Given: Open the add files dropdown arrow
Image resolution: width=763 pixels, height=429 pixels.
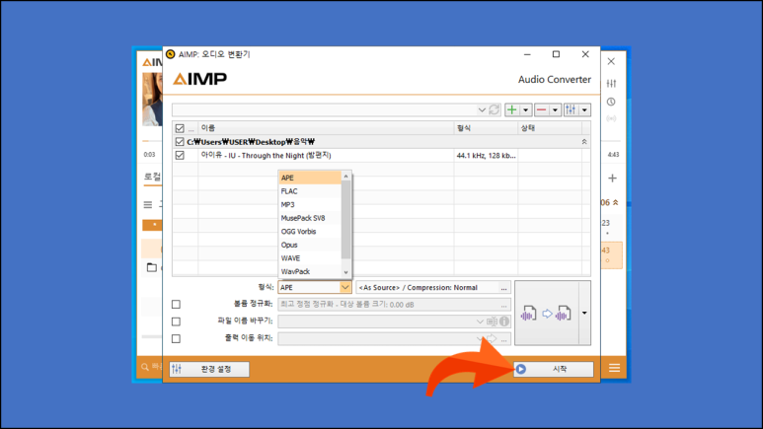Looking at the screenshot, I should tap(525, 109).
